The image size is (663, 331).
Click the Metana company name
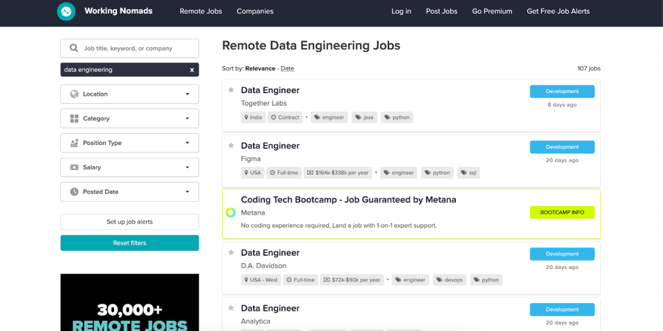253,213
